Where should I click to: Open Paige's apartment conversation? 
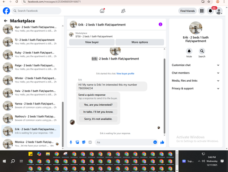[x=31, y=67]
